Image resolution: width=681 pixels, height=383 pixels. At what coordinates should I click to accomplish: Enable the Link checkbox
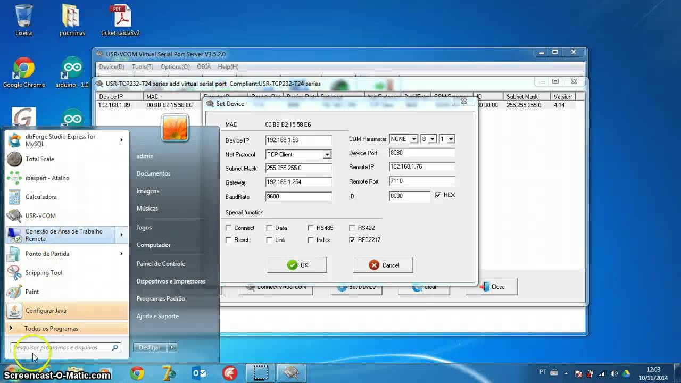269,240
